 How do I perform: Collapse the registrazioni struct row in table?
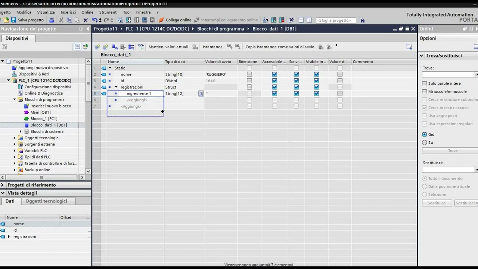tap(116, 87)
